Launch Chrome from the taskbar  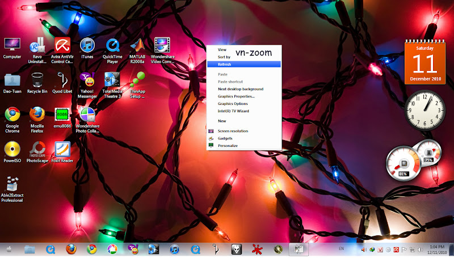click(x=92, y=249)
